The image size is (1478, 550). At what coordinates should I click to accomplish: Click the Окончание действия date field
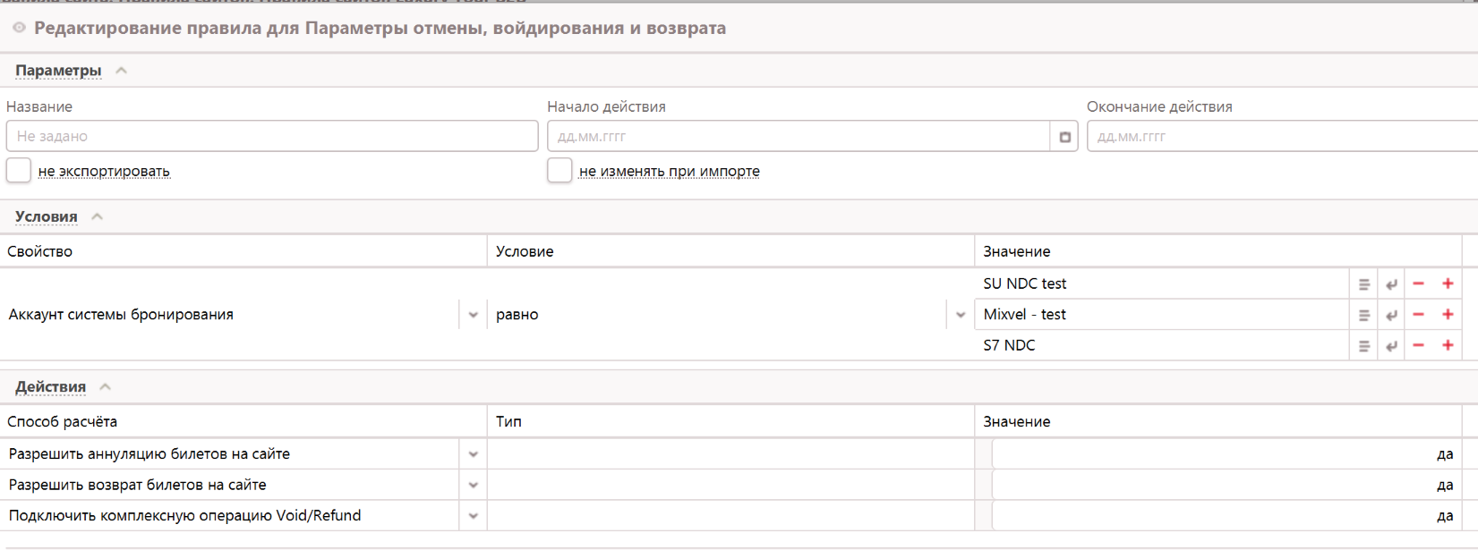(1280, 137)
